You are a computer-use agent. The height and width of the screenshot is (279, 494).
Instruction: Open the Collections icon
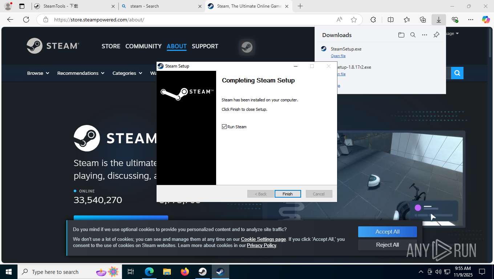[422, 20]
